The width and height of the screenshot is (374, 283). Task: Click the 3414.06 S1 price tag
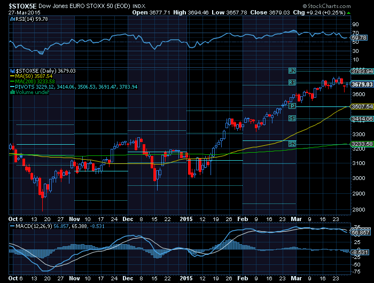tap(362, 119)
